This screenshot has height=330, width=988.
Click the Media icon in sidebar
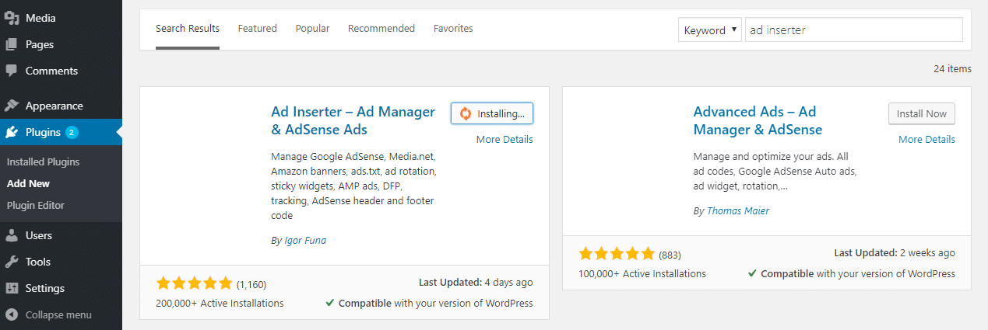(x=12, y=18)
